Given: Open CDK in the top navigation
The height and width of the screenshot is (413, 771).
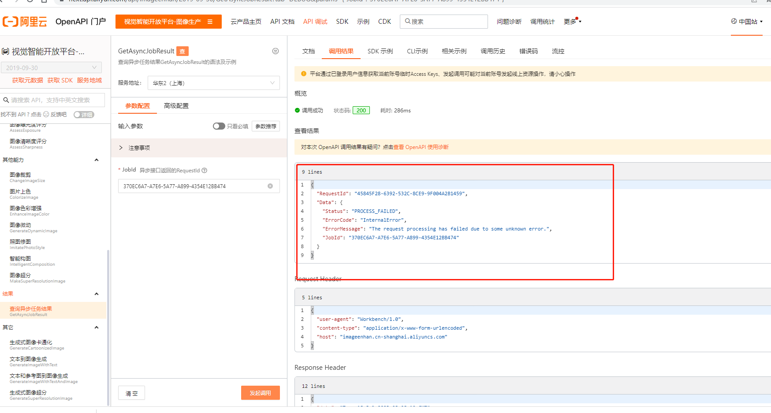Looking at the screenshot, I should tap(384, 22).
